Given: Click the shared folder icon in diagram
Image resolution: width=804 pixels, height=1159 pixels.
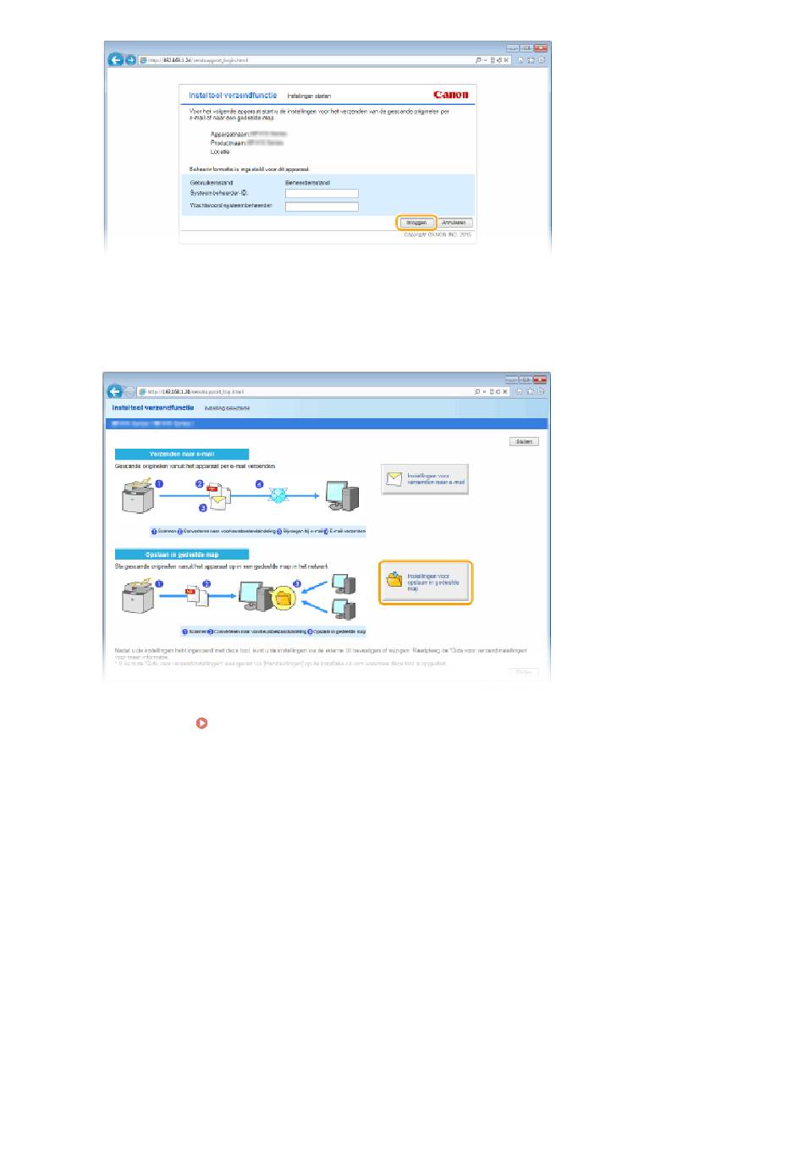Looking at the screenshot, I should [x=283, y=599].
